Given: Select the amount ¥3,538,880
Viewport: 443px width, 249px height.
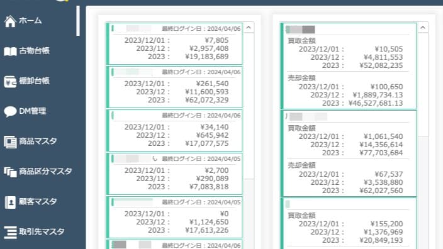Looking at the screenshot, I should [383, 182].
